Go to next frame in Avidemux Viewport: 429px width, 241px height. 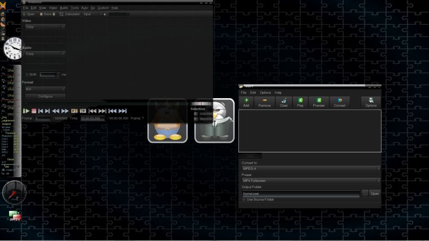coord(47,111)
